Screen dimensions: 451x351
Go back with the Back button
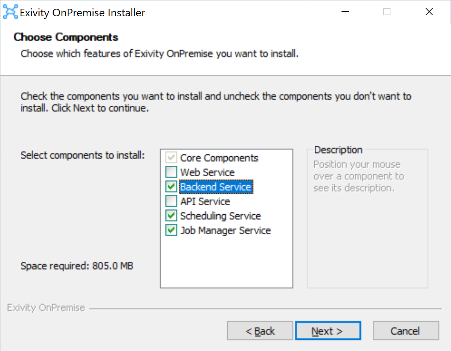pos(260,331)
